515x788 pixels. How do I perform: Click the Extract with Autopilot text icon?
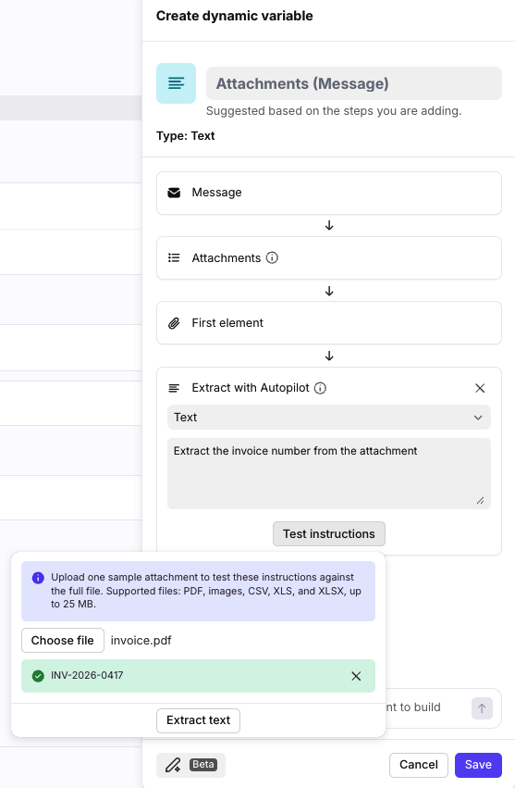pos(174,388)
